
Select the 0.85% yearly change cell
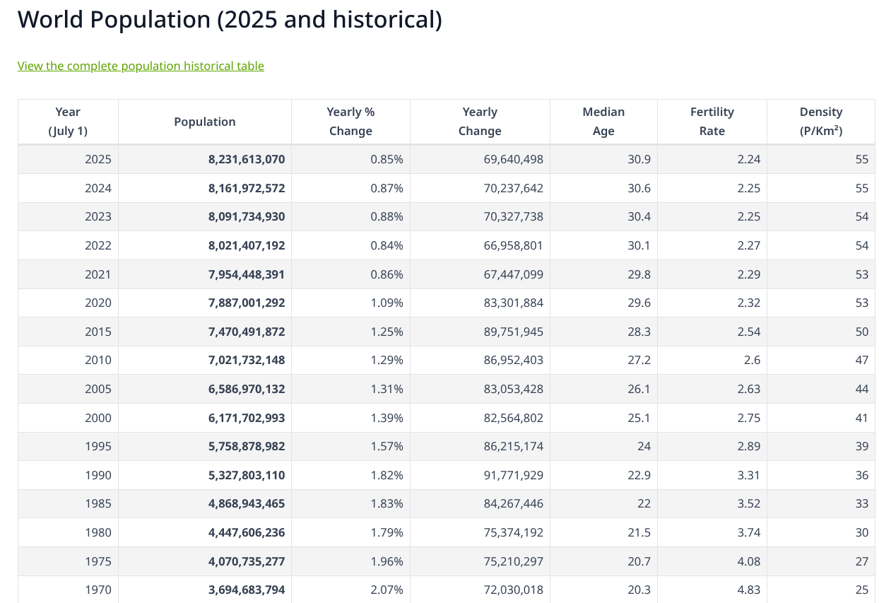coord(350,159)
